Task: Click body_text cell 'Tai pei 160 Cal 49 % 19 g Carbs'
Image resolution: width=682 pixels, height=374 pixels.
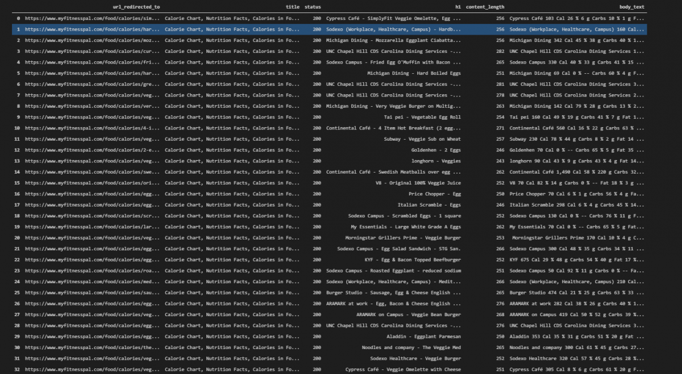Action: click(x=577, y=117)
